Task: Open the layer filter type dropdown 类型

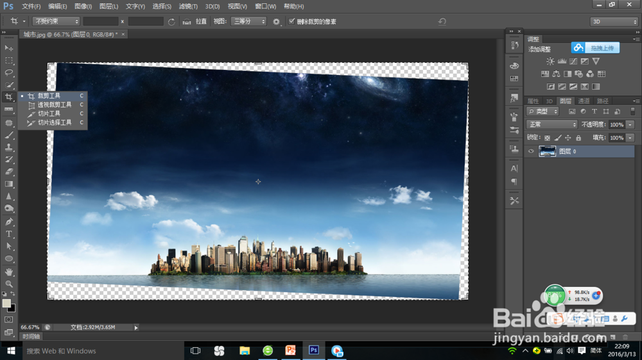Action: 542,111
